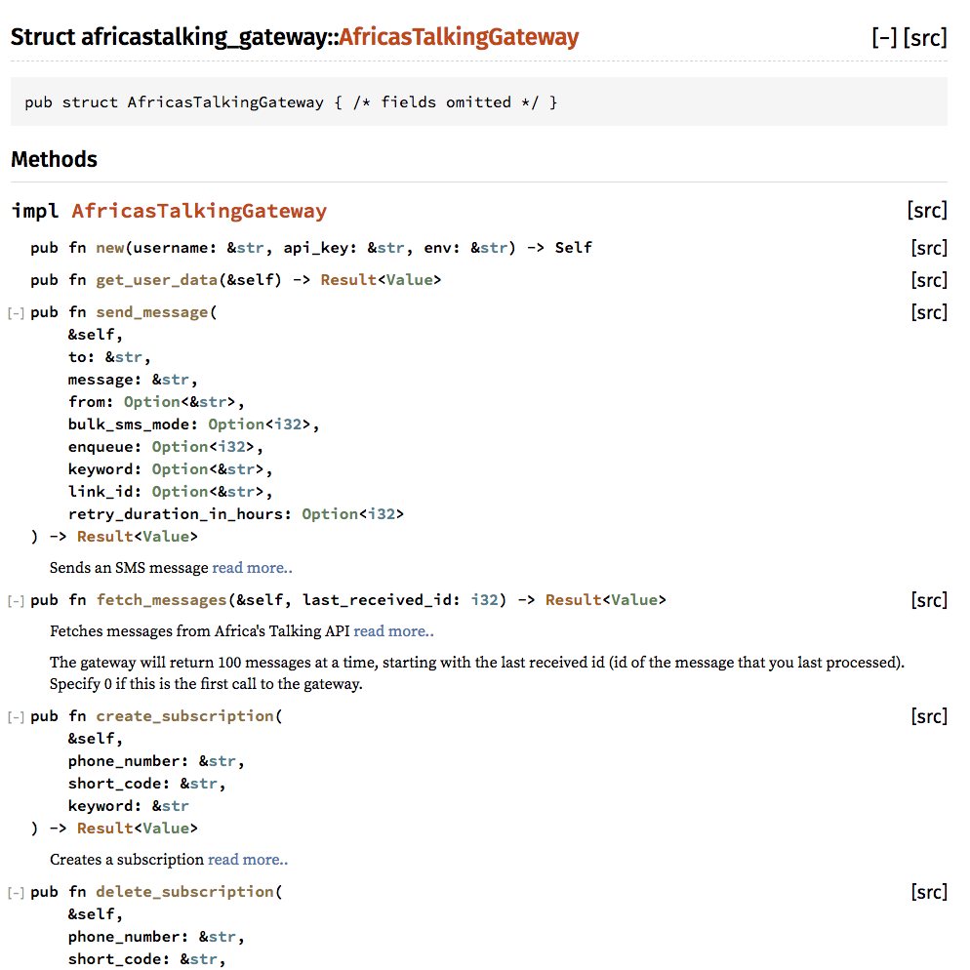
Task: View source for delete_subscription
Action: click(x=929, y=892)
